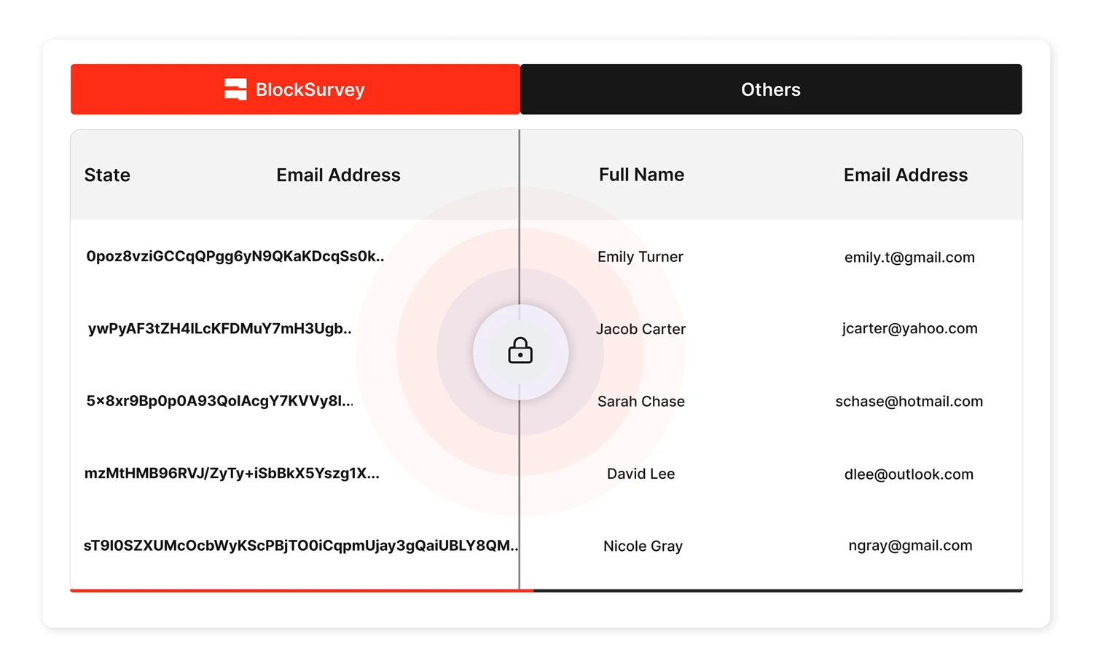
Task: Select the BlockSurvey tab
Action: coord(295,90)
